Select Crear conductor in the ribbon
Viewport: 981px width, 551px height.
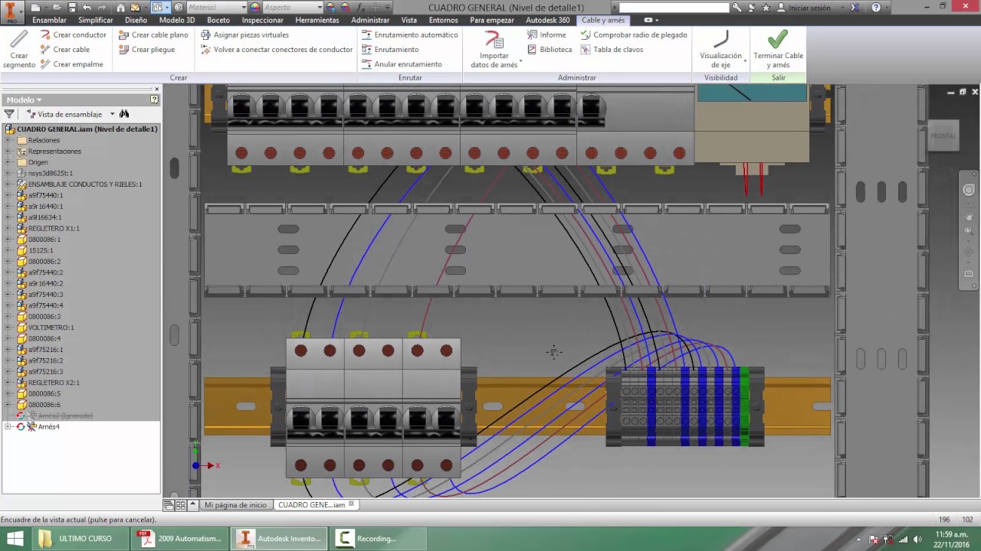74,35
